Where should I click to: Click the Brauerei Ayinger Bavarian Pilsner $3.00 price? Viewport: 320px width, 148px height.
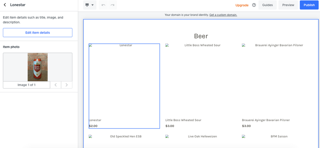(246, 126)
